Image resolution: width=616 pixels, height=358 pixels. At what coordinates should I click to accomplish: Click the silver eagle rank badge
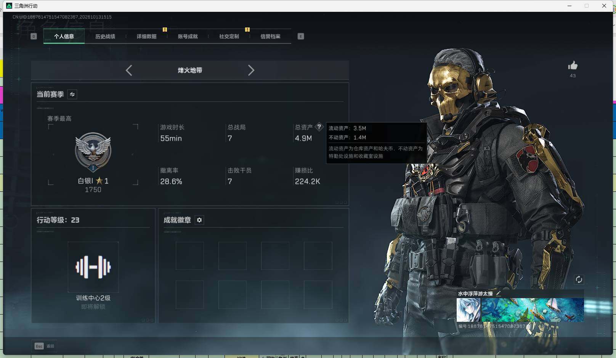coord(93,152)
